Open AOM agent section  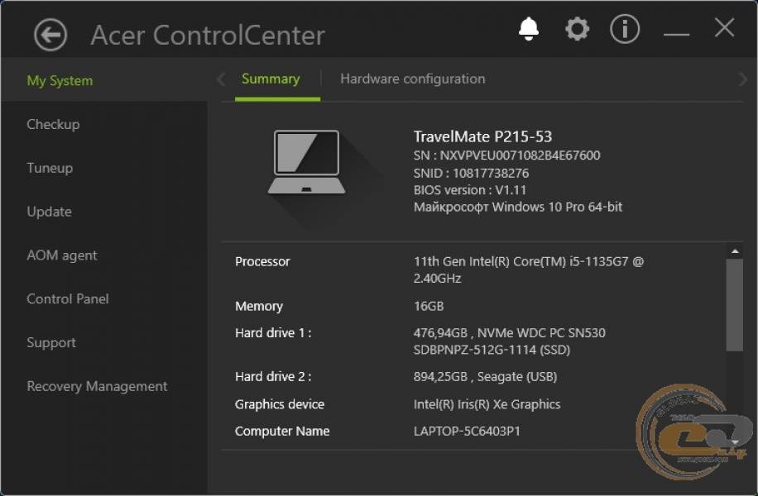(x=62, y=255)
